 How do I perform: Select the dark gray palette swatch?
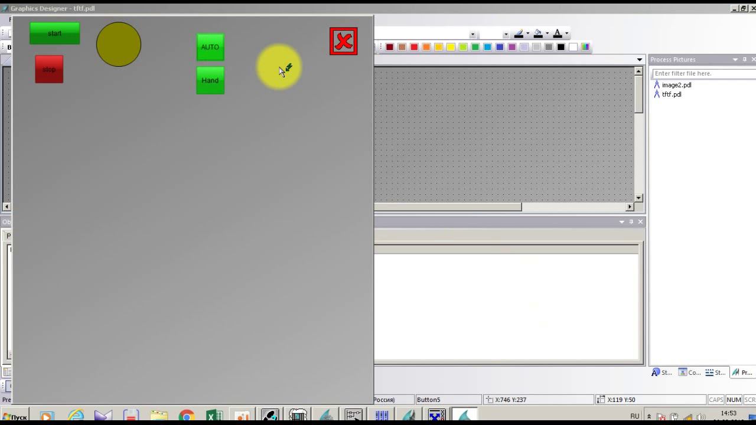[549, 47]
